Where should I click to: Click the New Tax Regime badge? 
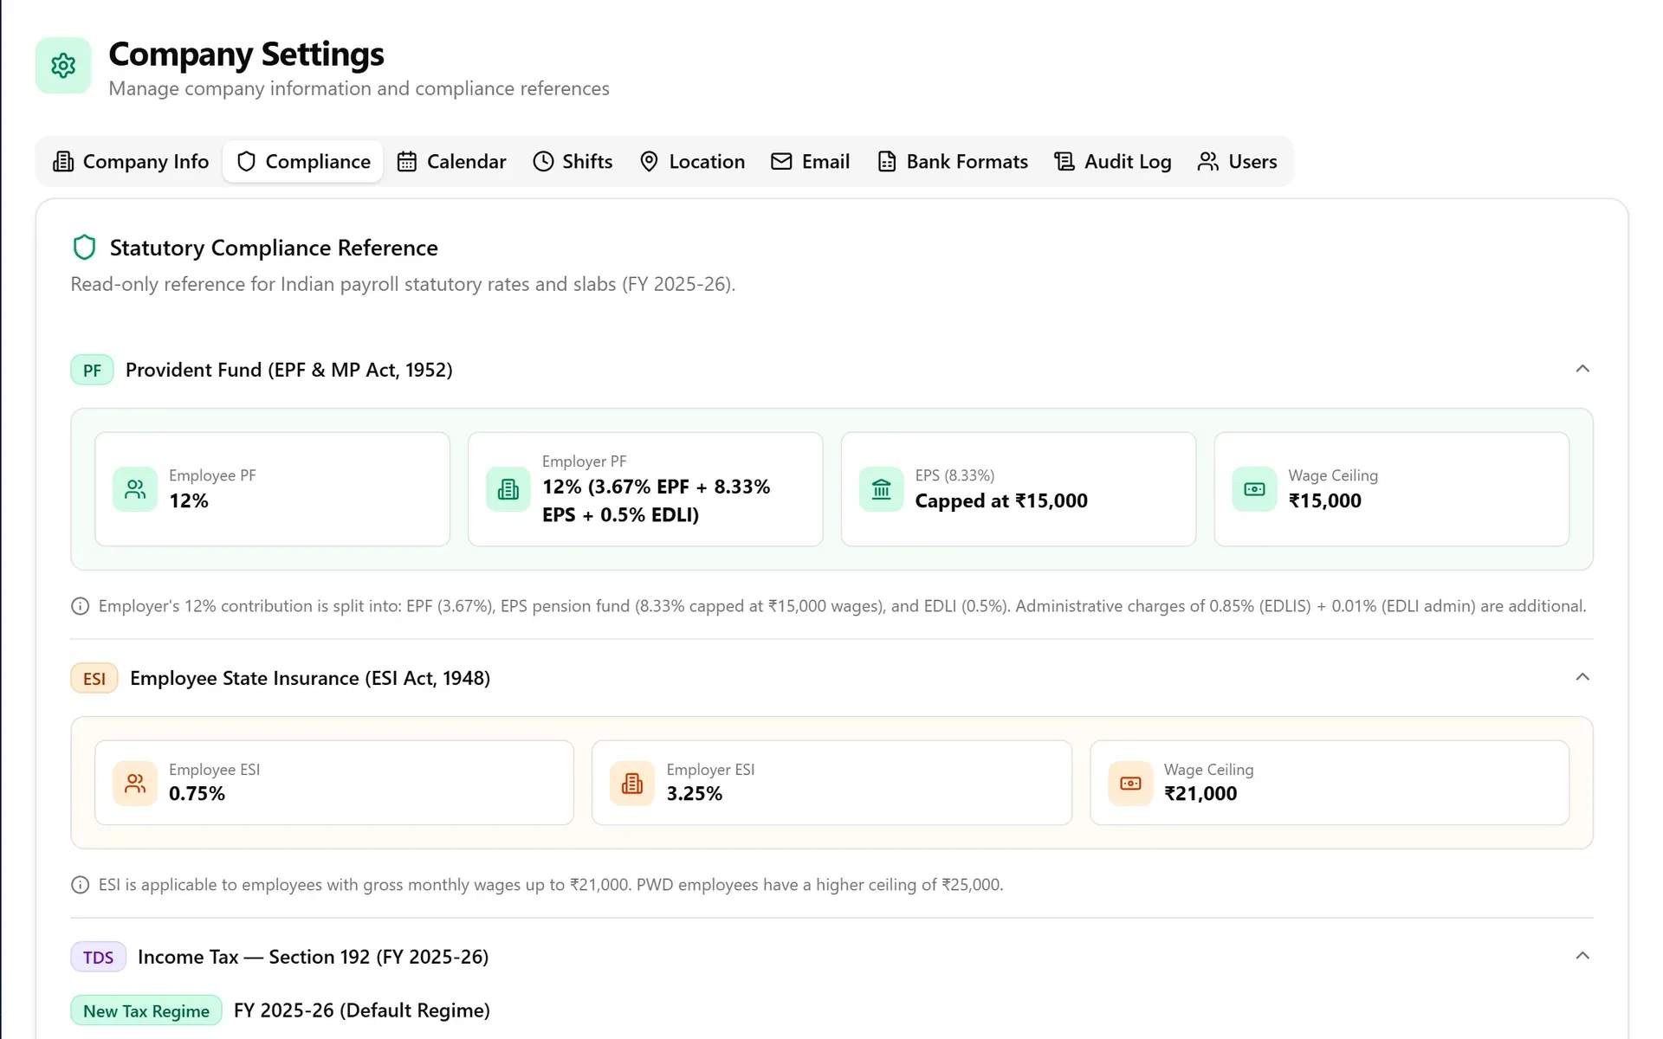point(146,1011)
